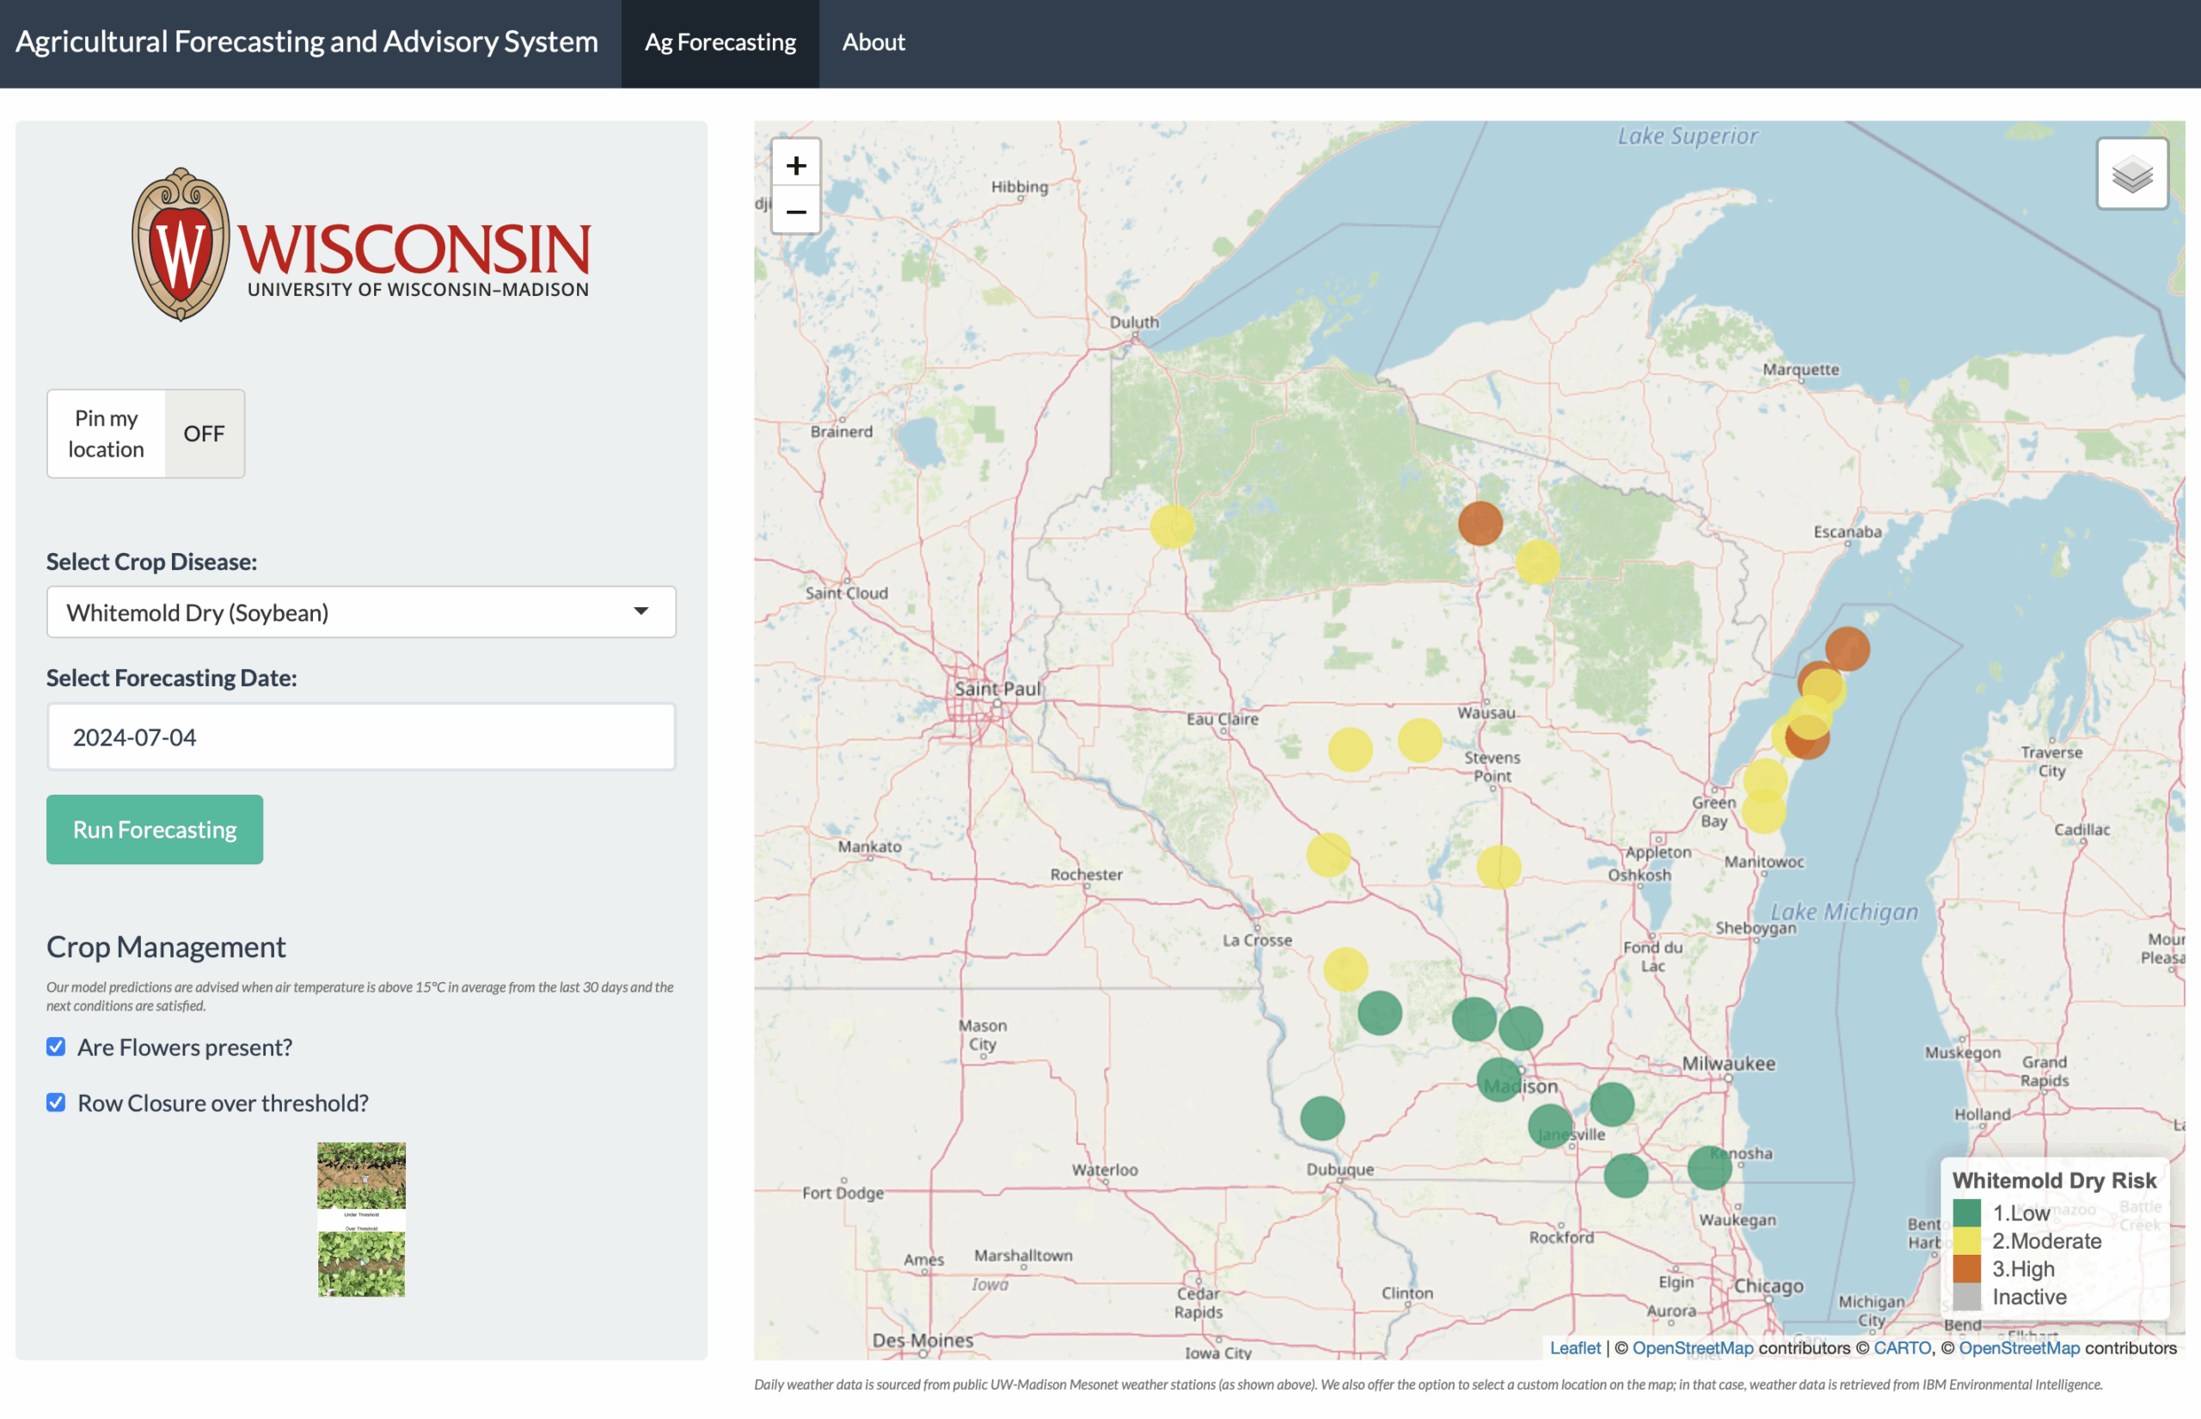Open the About tab
Image resolution: width=2201 pixels, height=1419 pixels.
click(x=873, y=42)
